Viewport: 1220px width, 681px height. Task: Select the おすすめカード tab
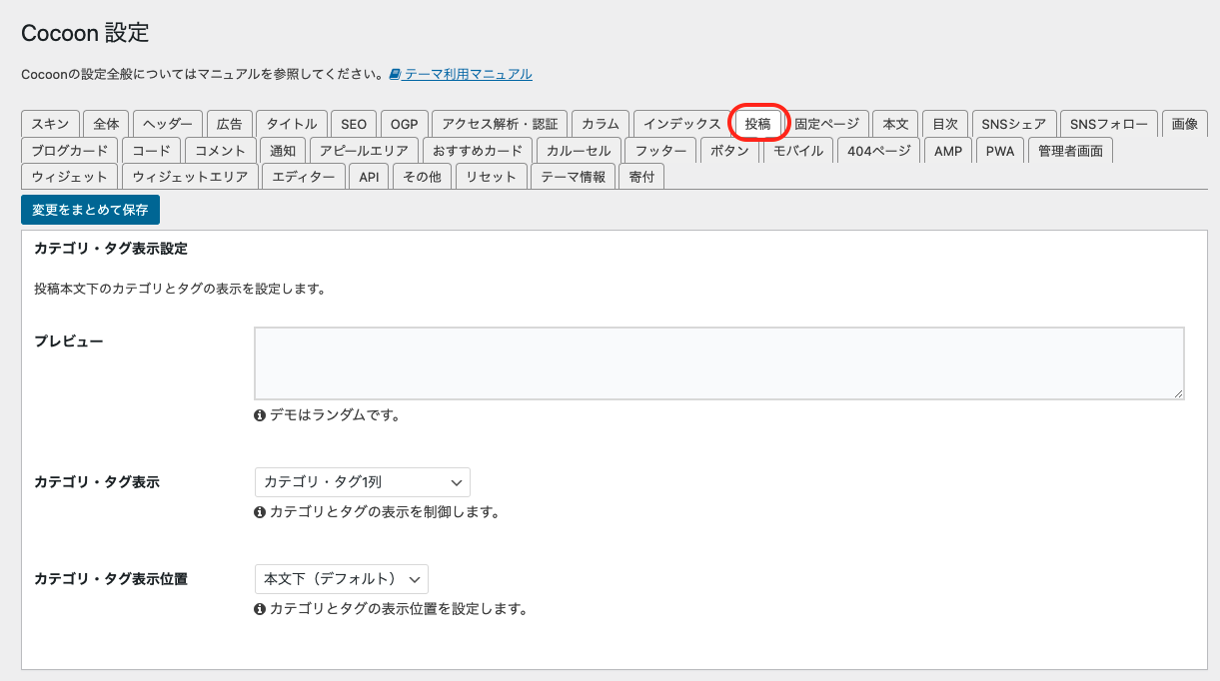[x=478, y=151]
